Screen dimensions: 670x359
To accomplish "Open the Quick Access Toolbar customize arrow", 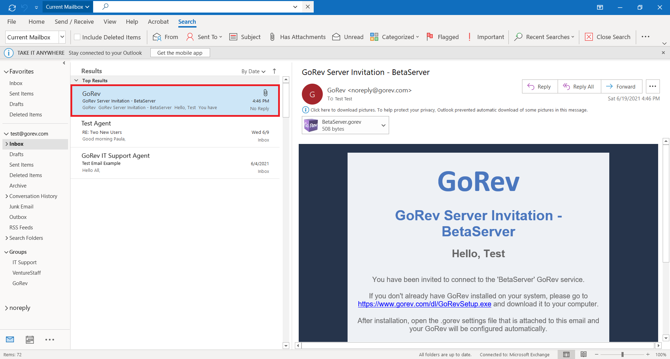I will point(36,7).
